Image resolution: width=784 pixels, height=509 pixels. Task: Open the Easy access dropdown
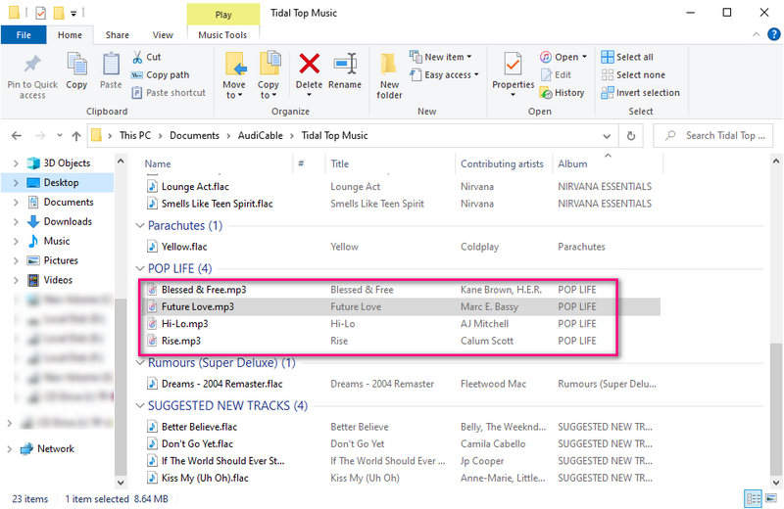[444, 75]
